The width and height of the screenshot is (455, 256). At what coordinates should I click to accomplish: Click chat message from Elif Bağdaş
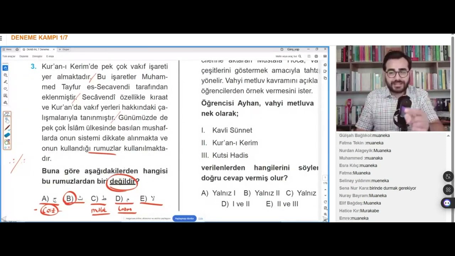(360, 203)
